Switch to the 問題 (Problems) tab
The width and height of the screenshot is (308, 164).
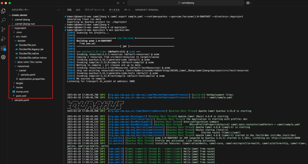(x=69, y=10)
